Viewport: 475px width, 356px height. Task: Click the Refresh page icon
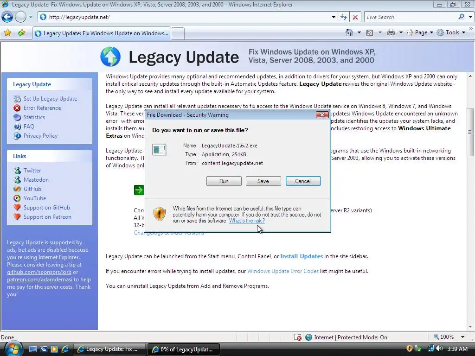(x=344, y=17)
